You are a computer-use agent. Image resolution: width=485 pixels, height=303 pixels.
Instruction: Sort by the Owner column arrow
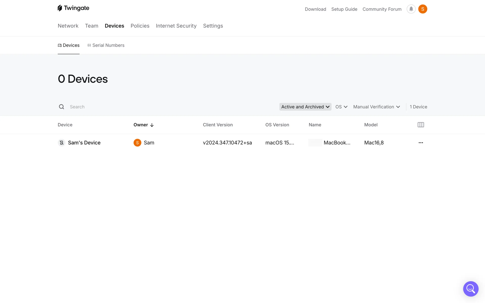click(152, 125)
